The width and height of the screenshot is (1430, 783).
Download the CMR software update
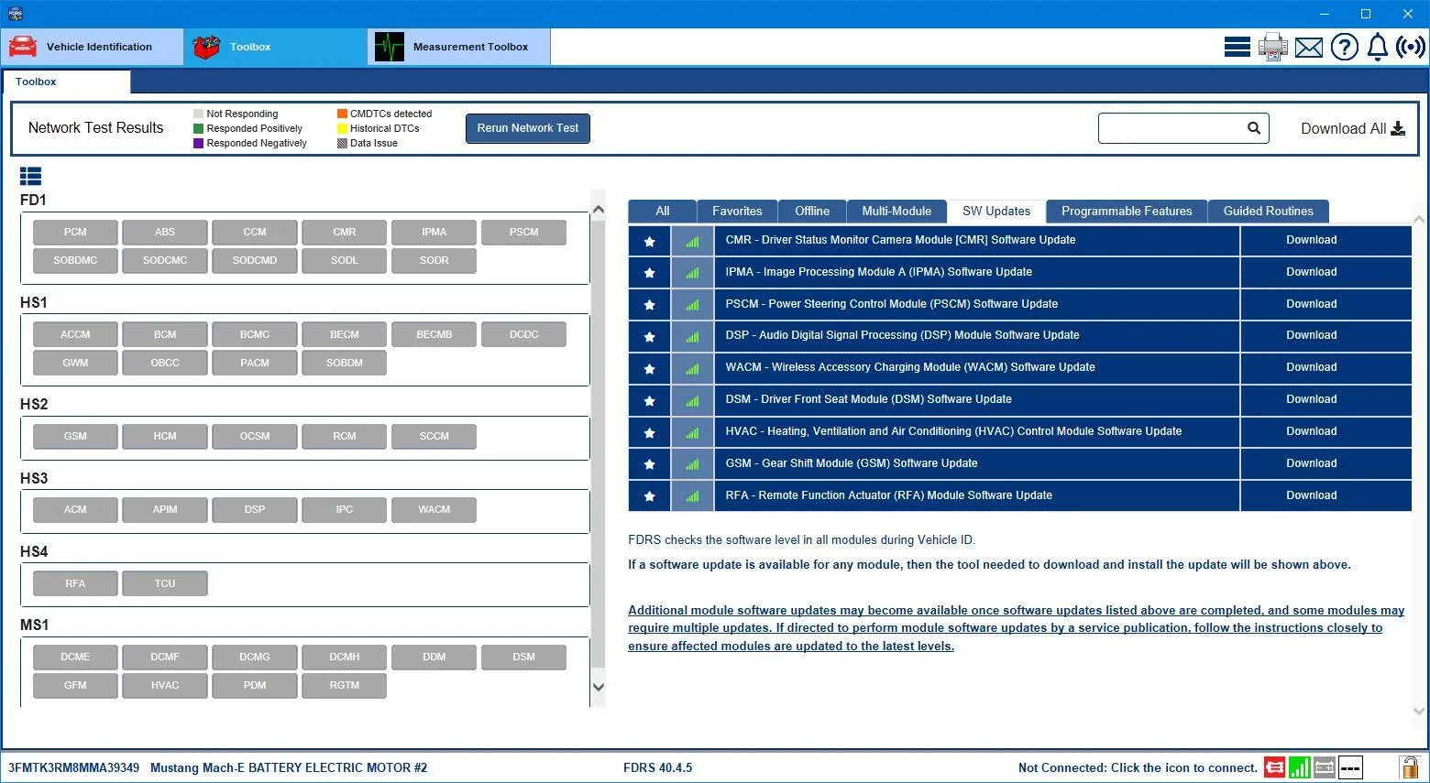click(x=1325, y=240)
